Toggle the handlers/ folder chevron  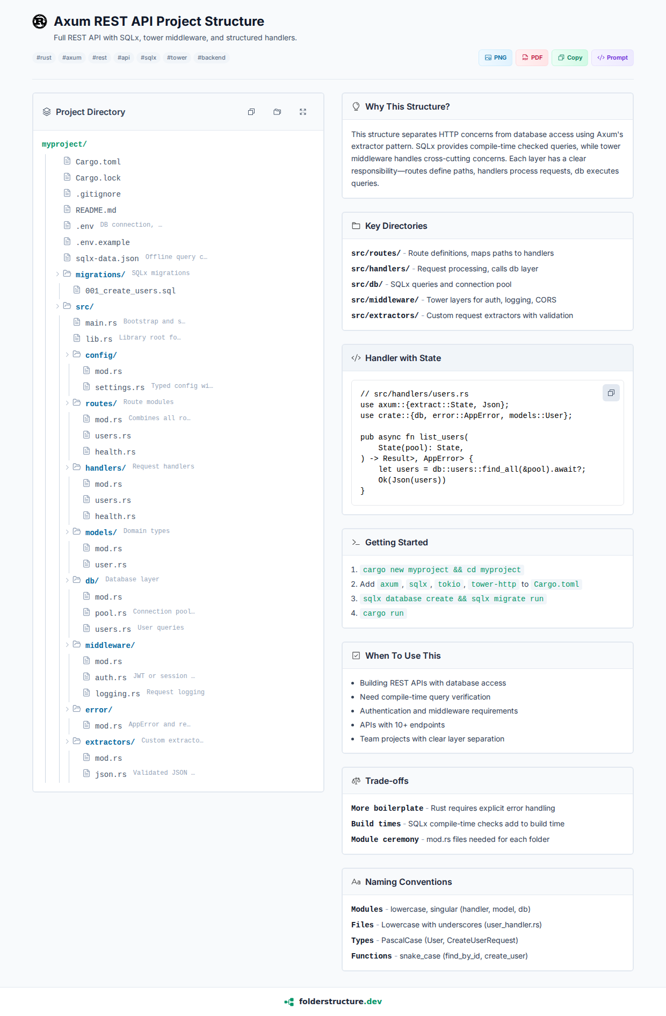point(67,467)
